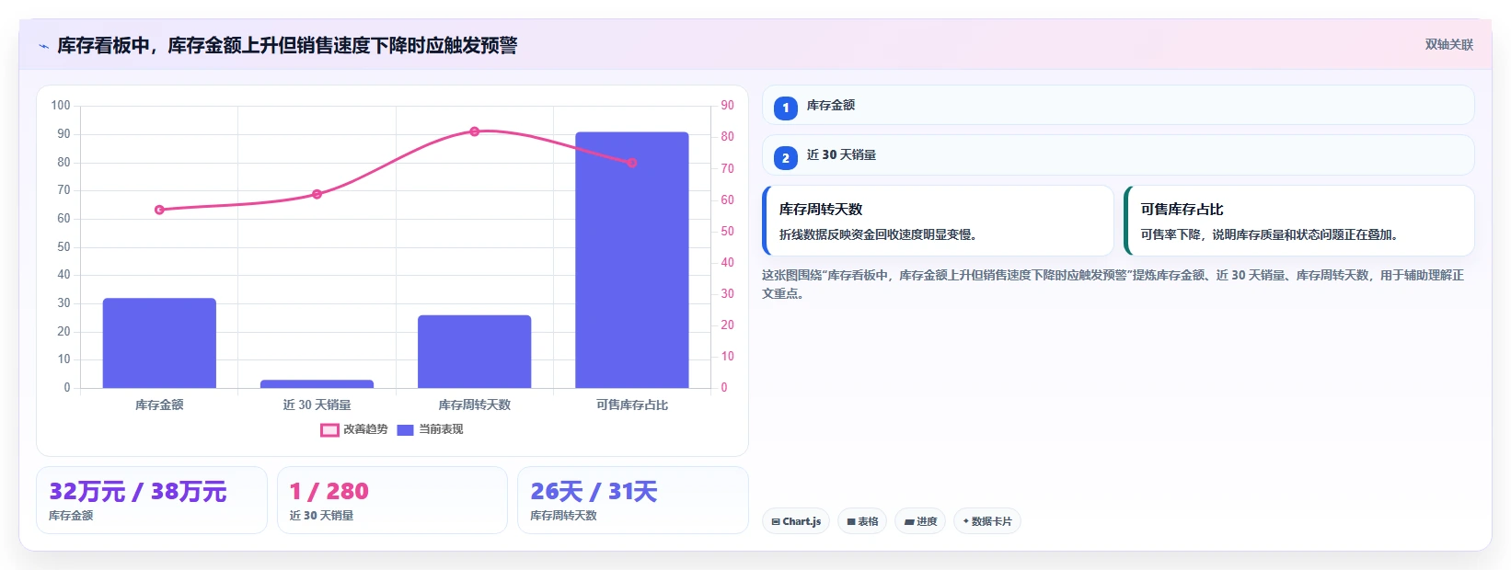Click the 表格 tag
The height and width of the screenshot is (570, 1511).
pyautogui.click(x=862, y=521)
